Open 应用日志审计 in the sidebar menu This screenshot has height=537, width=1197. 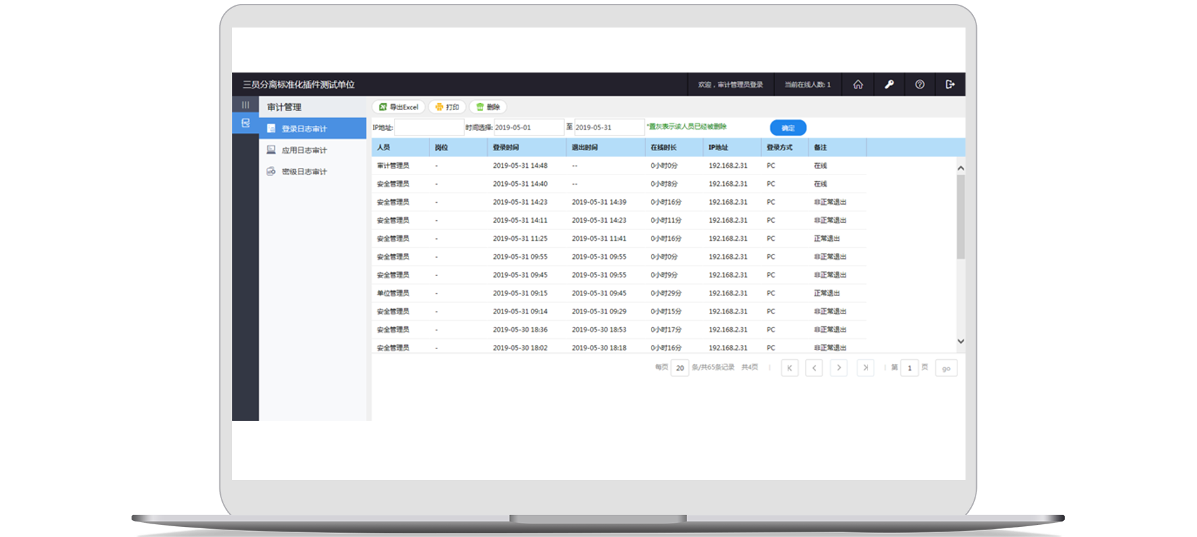click(304, 150)
